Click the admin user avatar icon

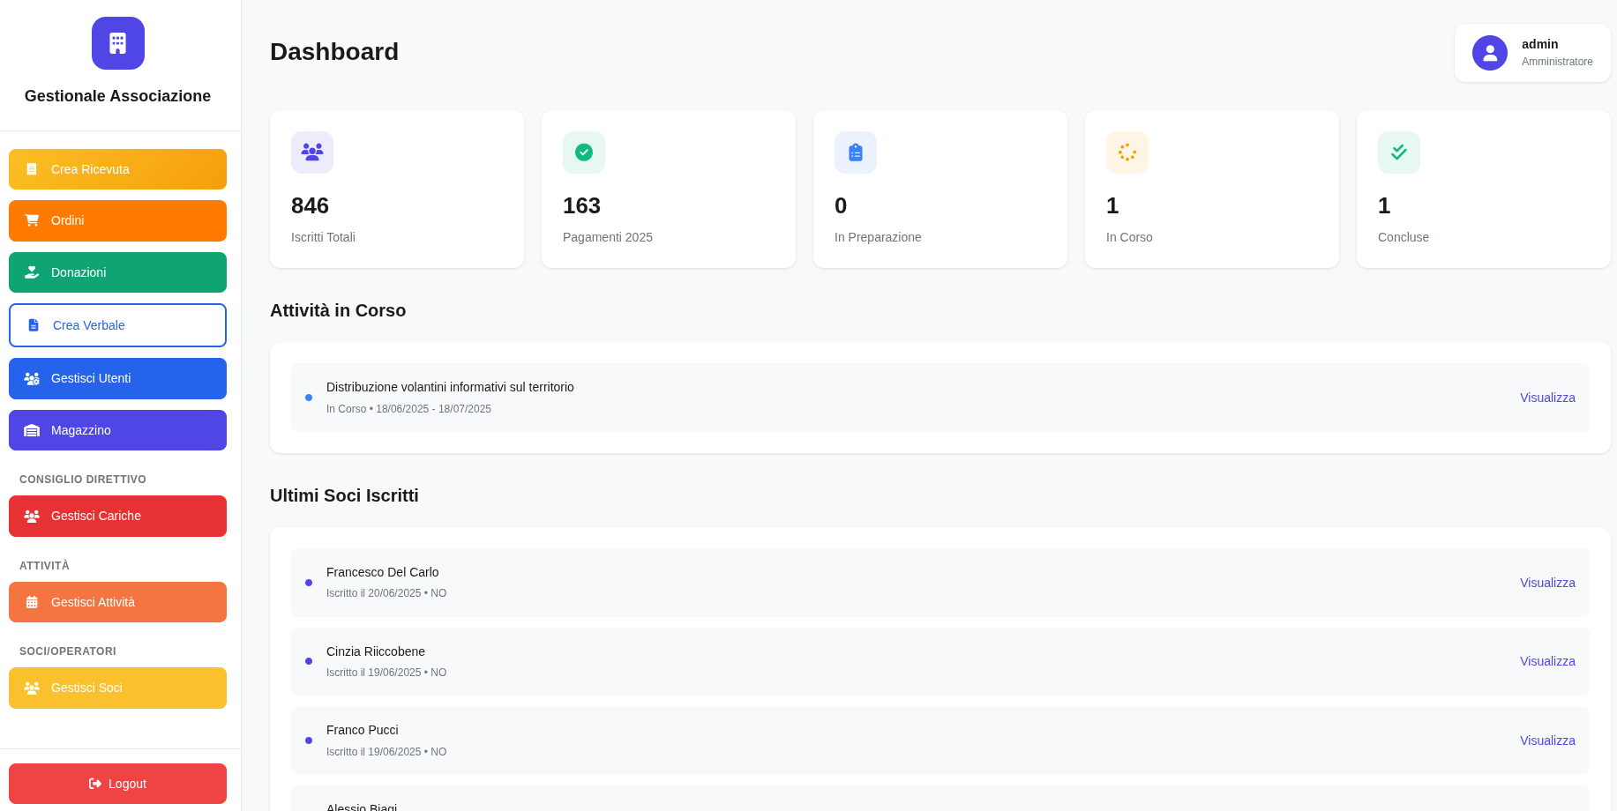(x=1490, y=53)
